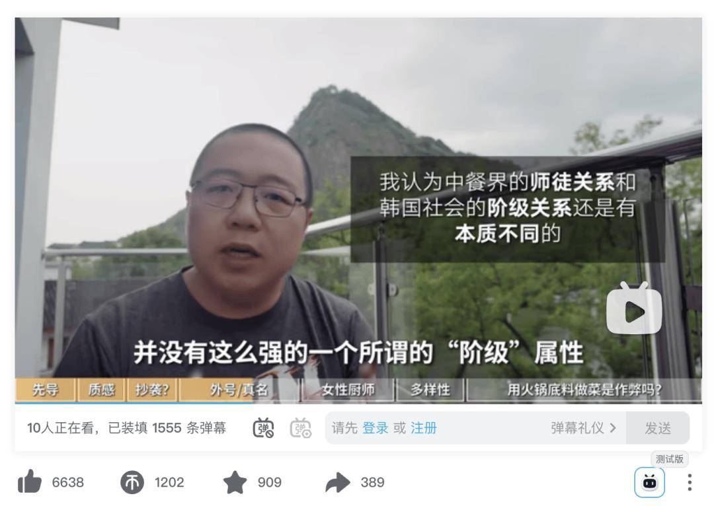Viewport: 714px width, 506px height.
Task: Jump to the 质感 chapter
Action: (x=101, y=390)
